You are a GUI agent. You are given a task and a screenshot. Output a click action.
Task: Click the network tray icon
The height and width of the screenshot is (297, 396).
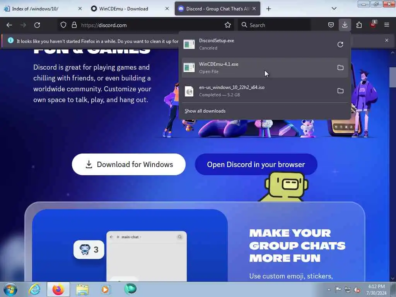coord(348,290)
